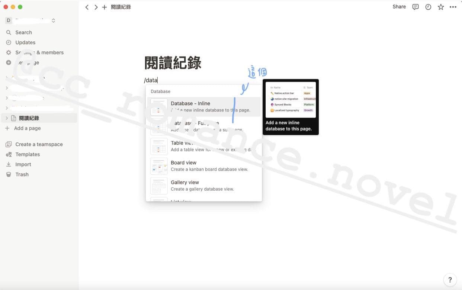Screen dimensions: 462x290
Task: Open Updates in the sidebar
Action: [25, 42]
